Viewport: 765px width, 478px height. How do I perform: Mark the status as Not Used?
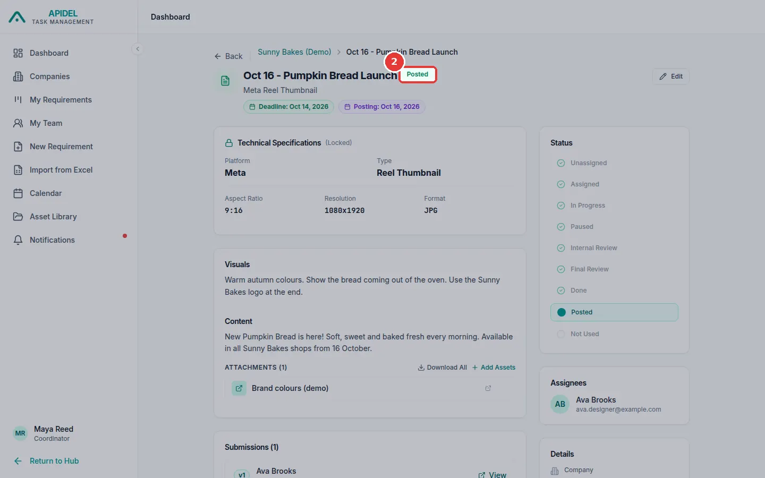[614, 334]
